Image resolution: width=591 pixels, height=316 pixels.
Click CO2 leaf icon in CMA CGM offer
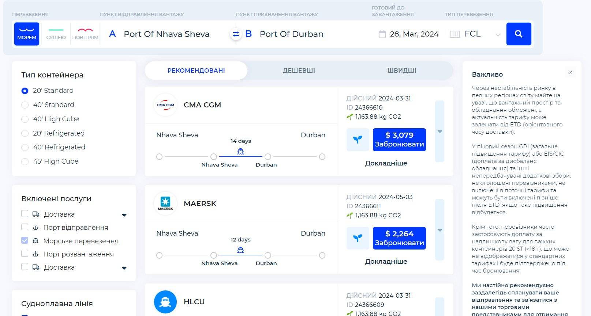350,117
